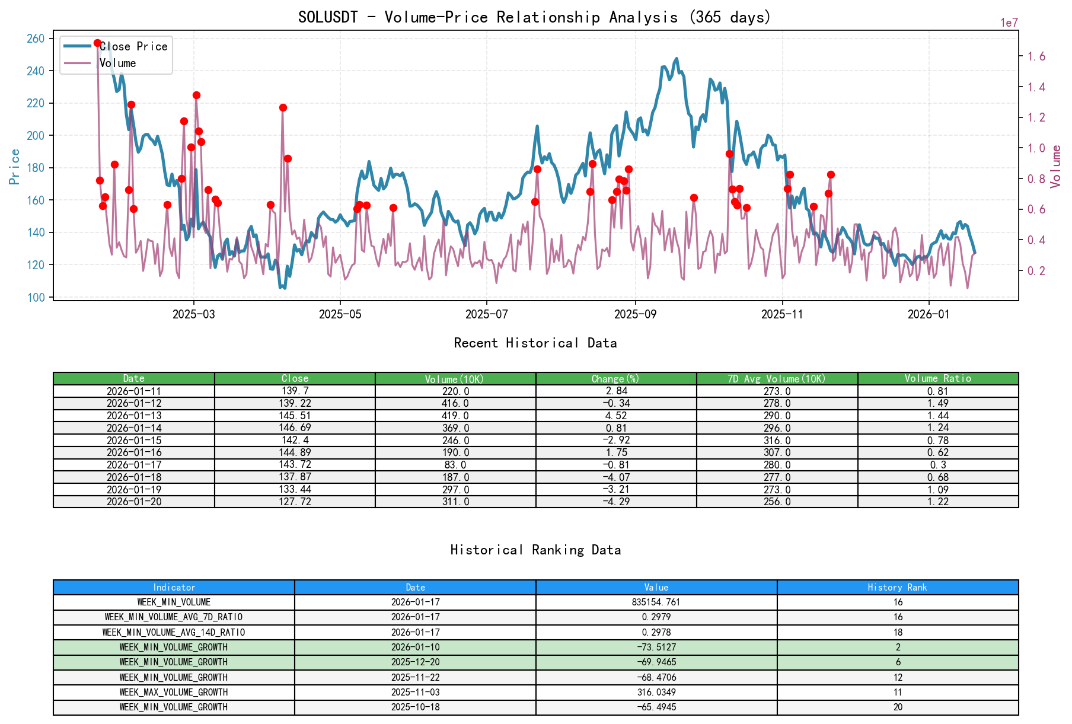
Task: Click the Indicator header in the blue table
Action: click(174, 587)
